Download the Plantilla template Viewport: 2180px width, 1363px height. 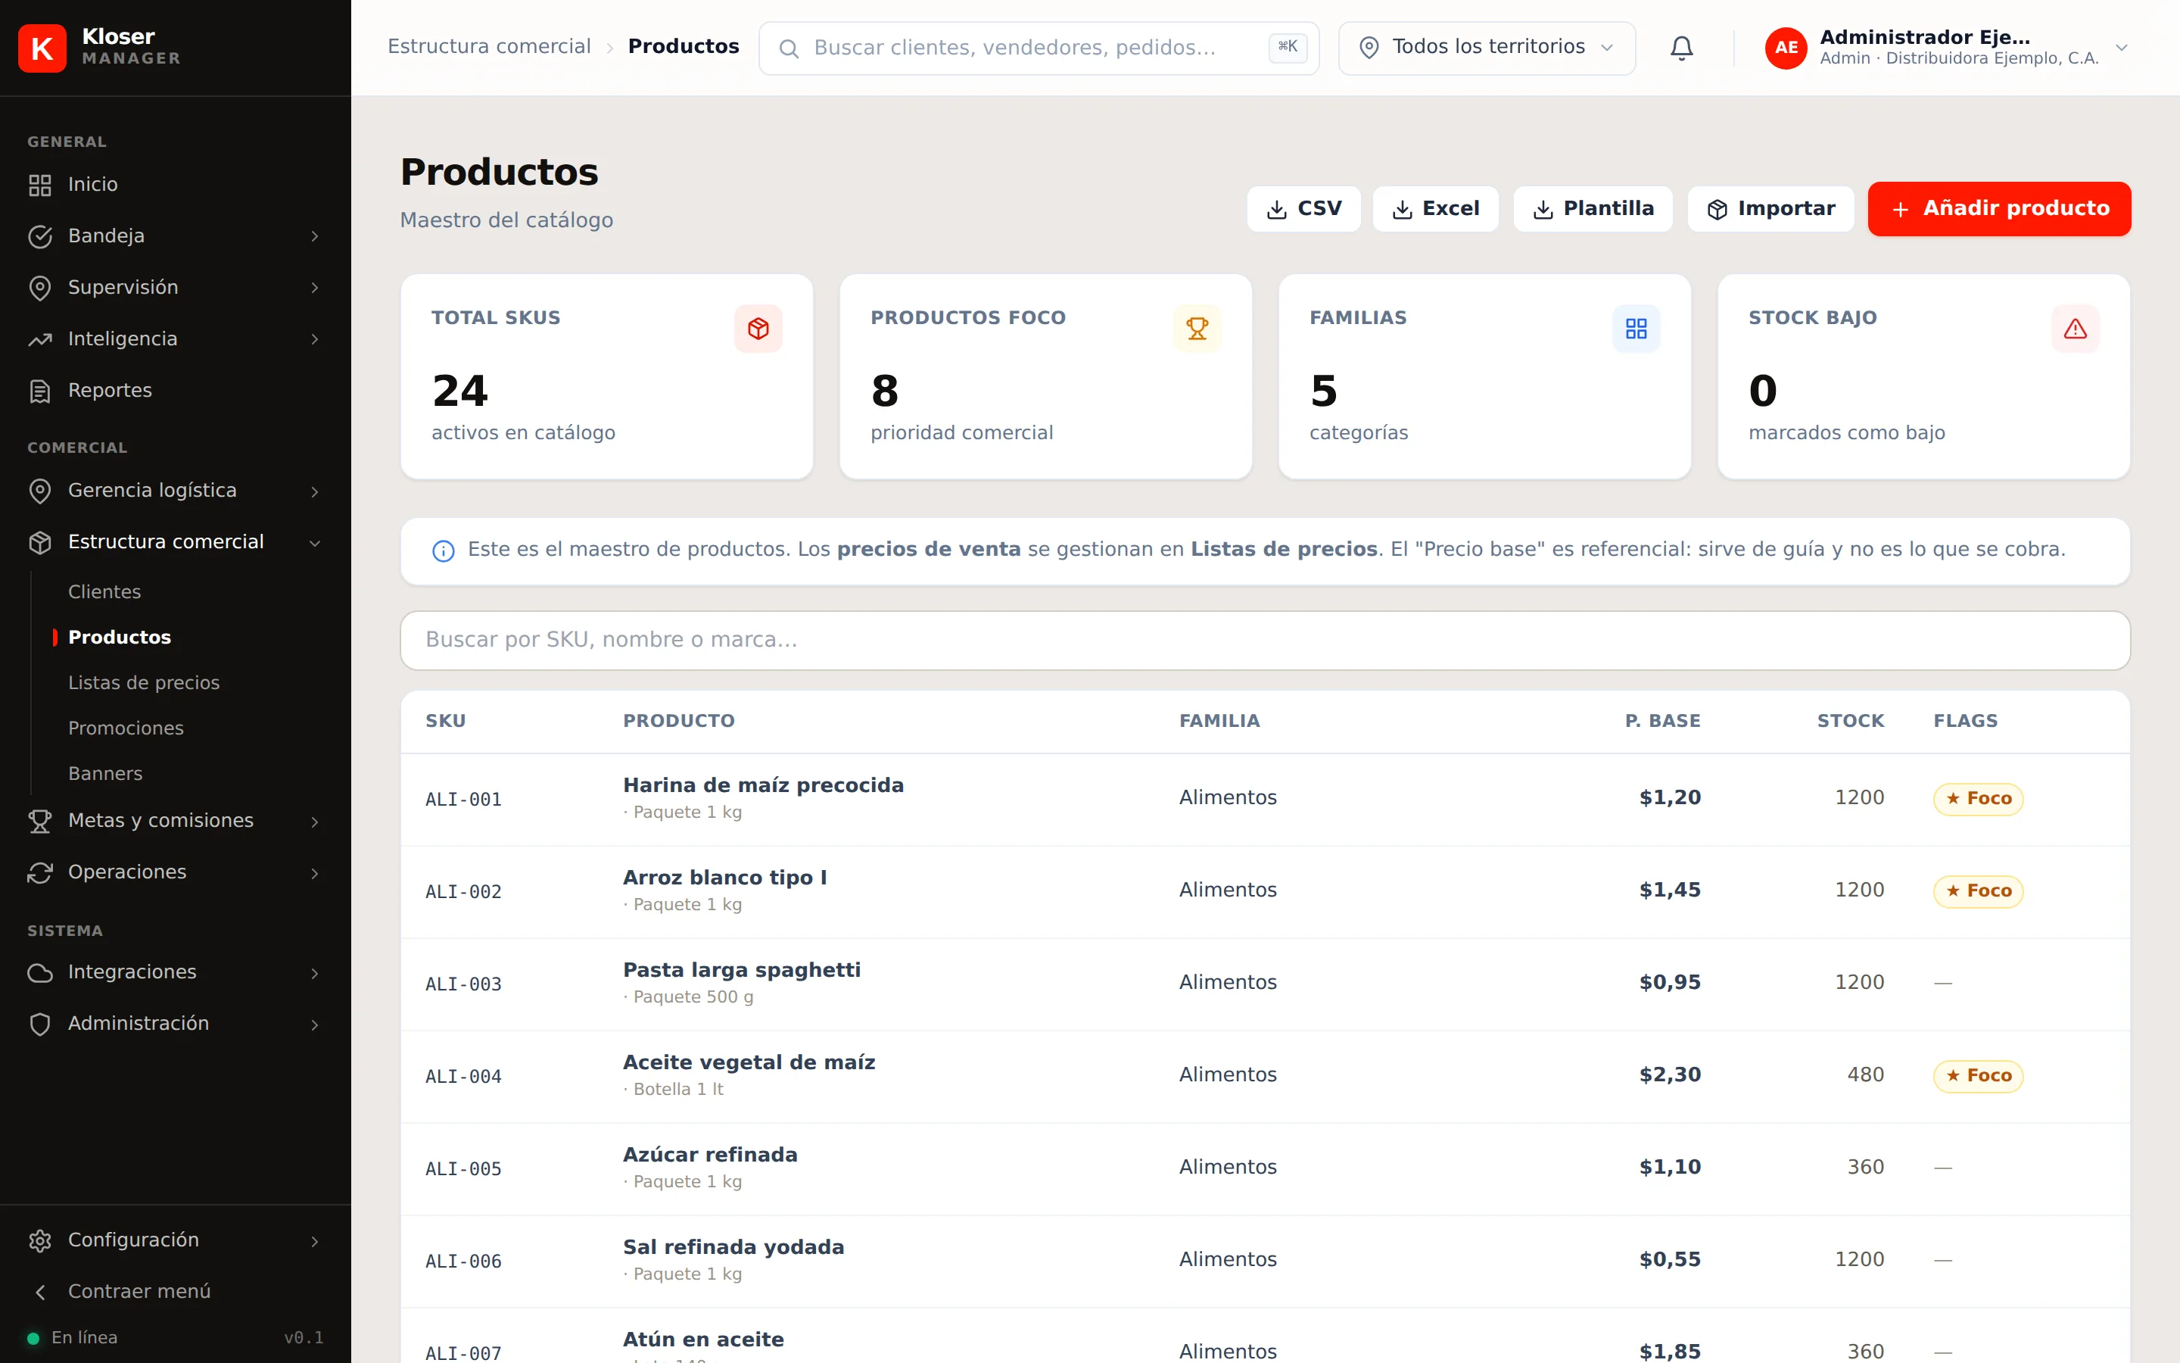click(1593, 209)
